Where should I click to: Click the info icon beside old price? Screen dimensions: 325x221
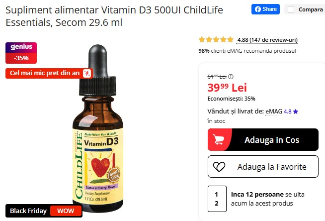(x=231, y=77)
